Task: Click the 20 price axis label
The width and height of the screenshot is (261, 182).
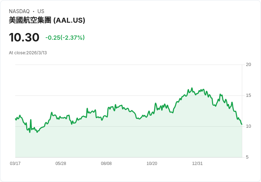Action: [248, 65]
